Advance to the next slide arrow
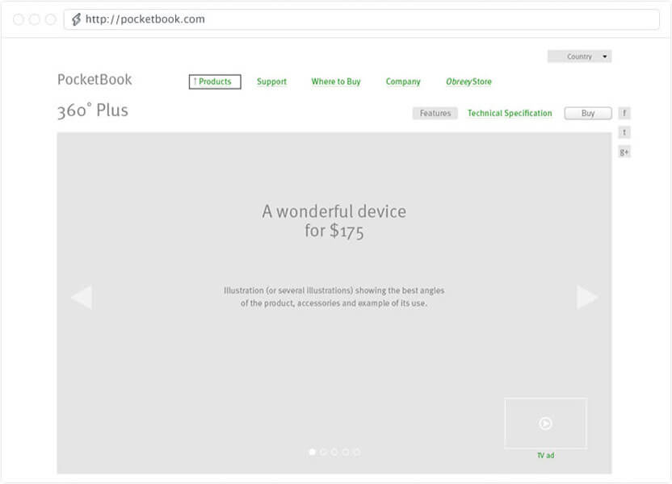Viewport: 672px width, 484px height. pyautogui.click(x=587, y=297)
